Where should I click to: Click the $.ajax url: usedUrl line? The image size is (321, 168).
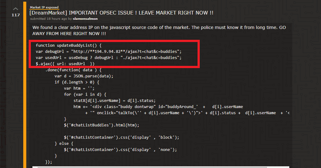click(65, 64)
